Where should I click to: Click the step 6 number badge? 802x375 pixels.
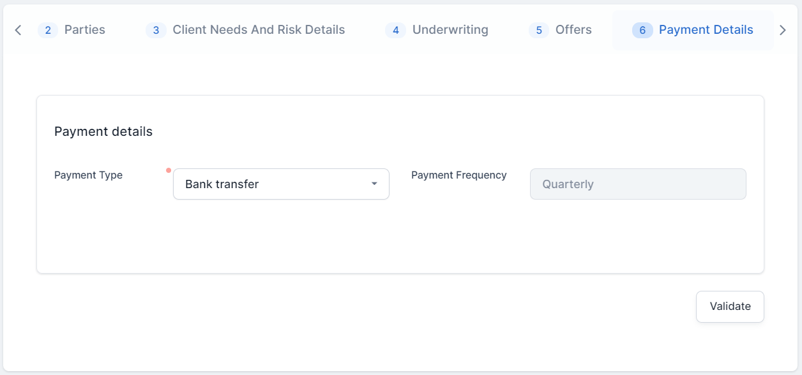pos(642,30)
